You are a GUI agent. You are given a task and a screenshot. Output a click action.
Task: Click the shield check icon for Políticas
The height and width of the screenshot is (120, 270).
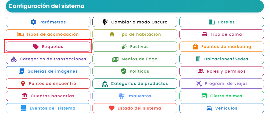point(124,71)
